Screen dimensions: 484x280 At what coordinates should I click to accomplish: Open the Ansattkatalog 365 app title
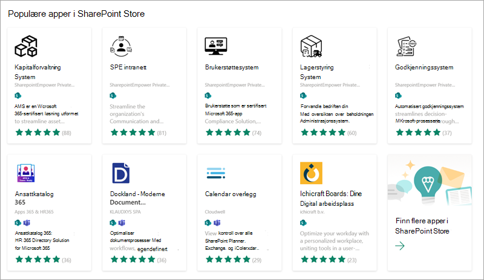(x=34, y=198)
